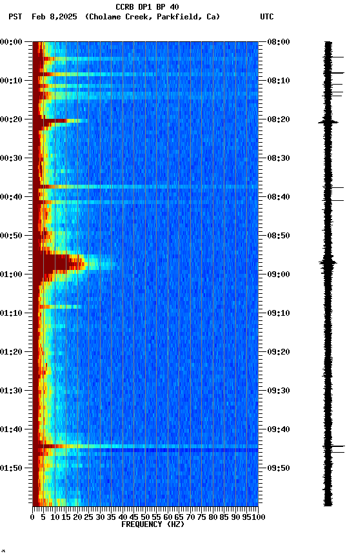Click the 09:10 UTC time label
The width and height of the screenshot is (356, 558).
[x=279, y=313]
